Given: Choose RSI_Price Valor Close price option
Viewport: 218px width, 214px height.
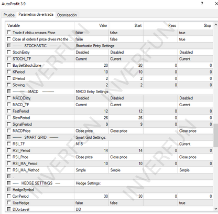Looking at the screenshot, I should [x=92, y=157].
